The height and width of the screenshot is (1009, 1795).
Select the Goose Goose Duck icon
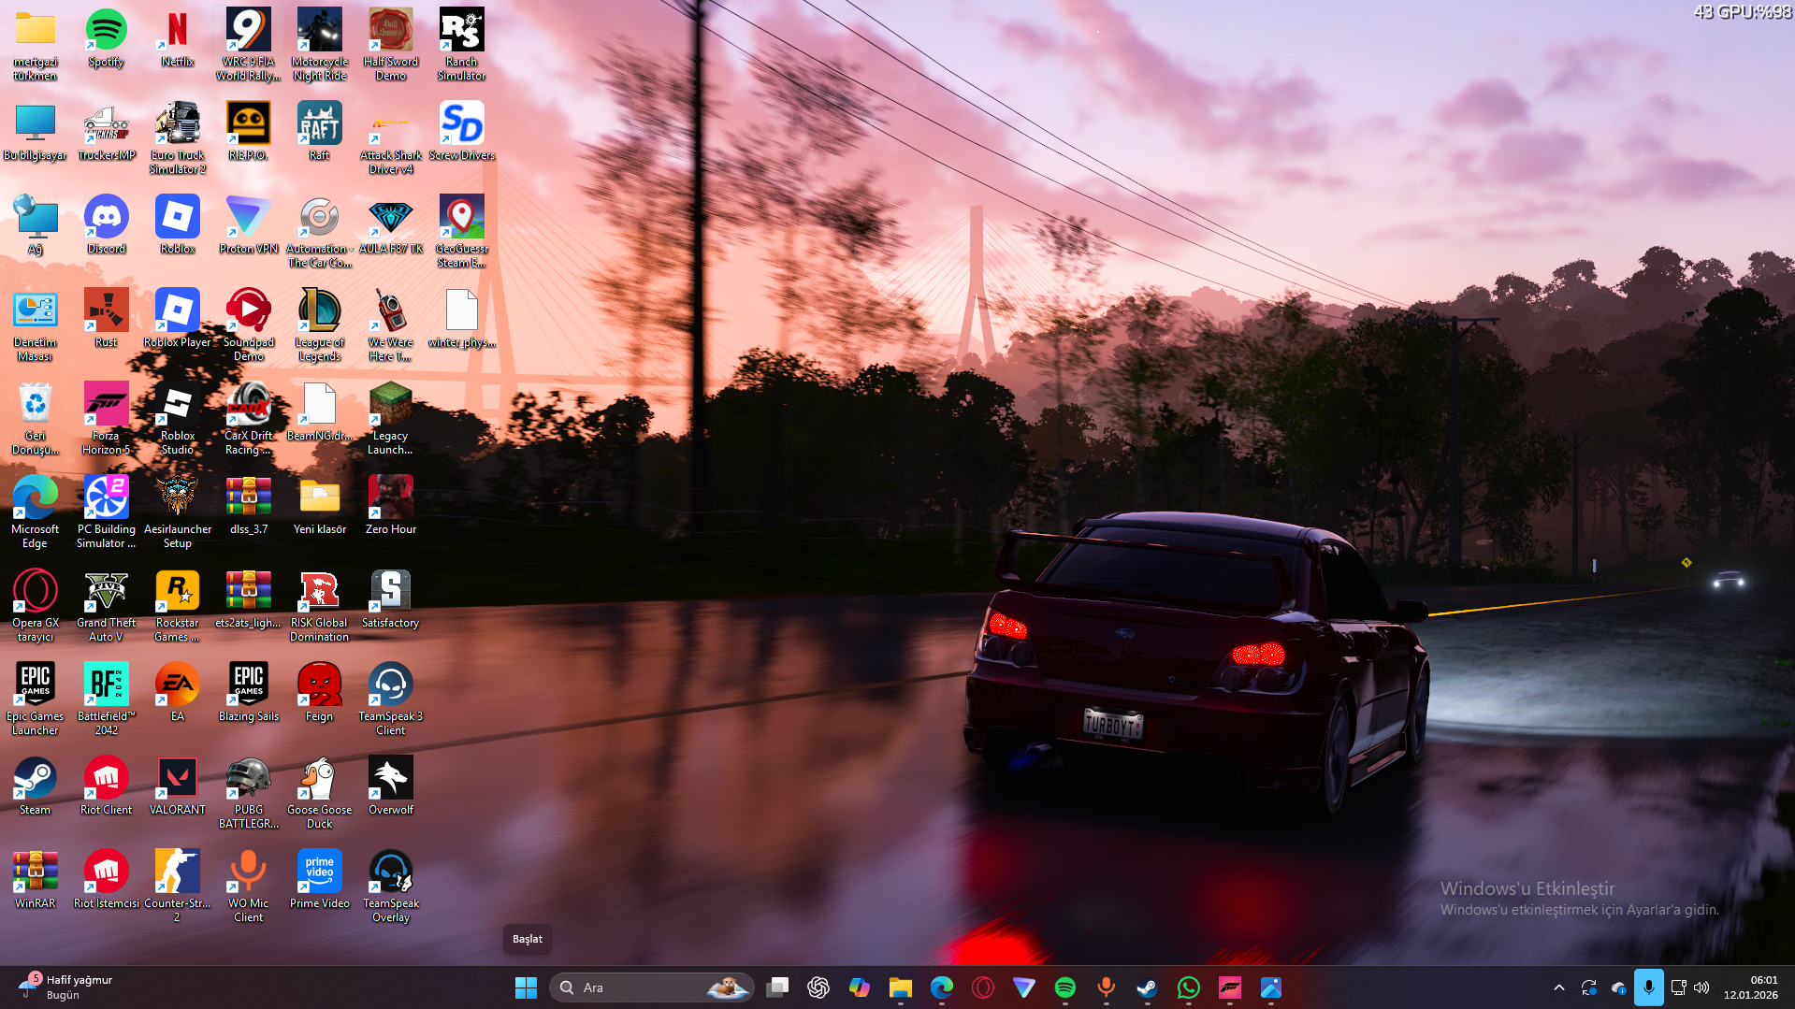point(320,793)
